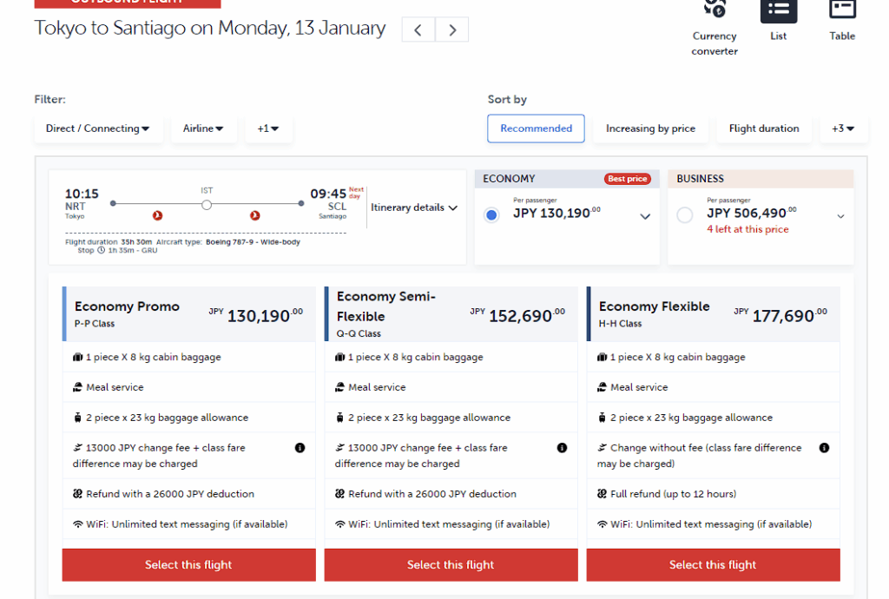Select this flight for Economy Promo

tap(188, 564)
